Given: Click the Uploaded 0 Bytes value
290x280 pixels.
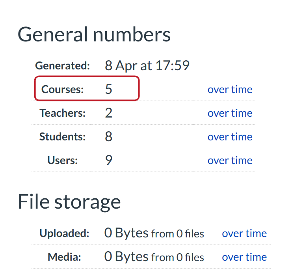Looking at the screenshot, I should (x=126, y=233).
